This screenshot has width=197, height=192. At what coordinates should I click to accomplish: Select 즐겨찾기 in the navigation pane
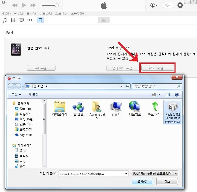21,103
